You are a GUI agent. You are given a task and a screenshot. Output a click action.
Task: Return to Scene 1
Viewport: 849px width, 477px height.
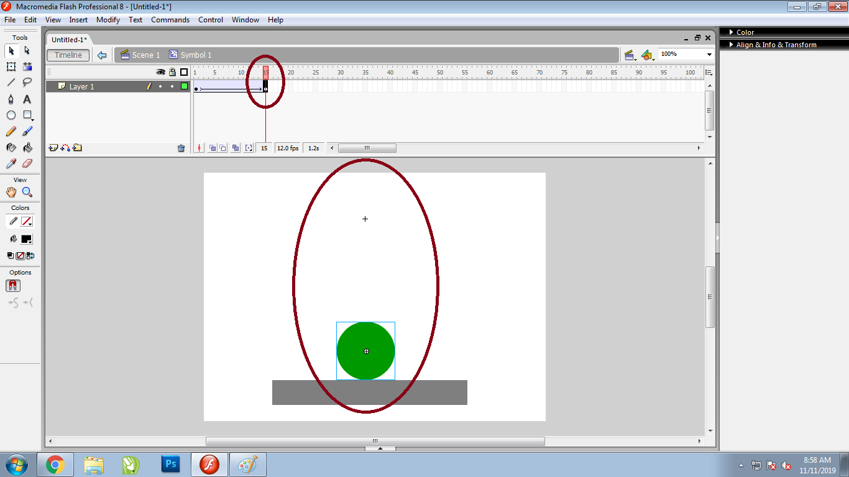[142, 55]
